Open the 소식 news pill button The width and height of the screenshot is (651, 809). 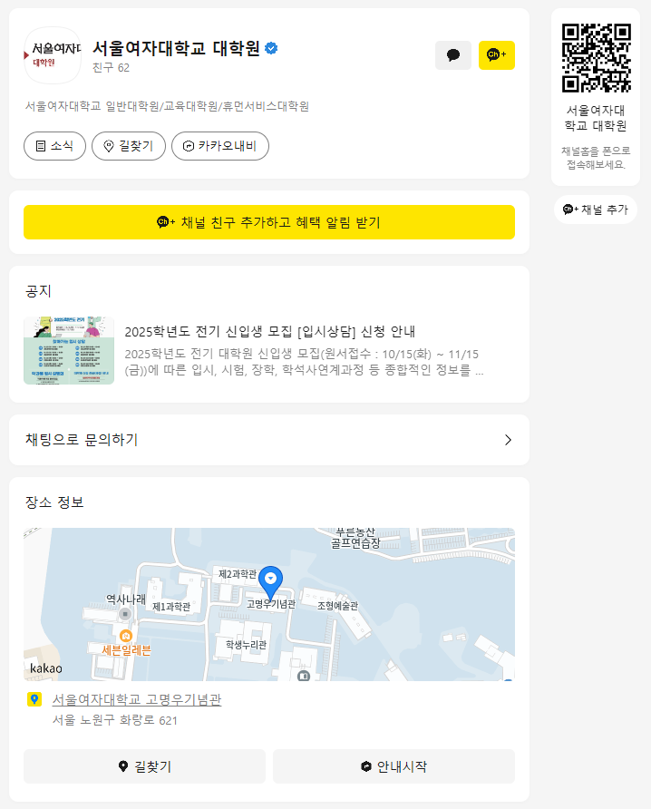[54, 146]
